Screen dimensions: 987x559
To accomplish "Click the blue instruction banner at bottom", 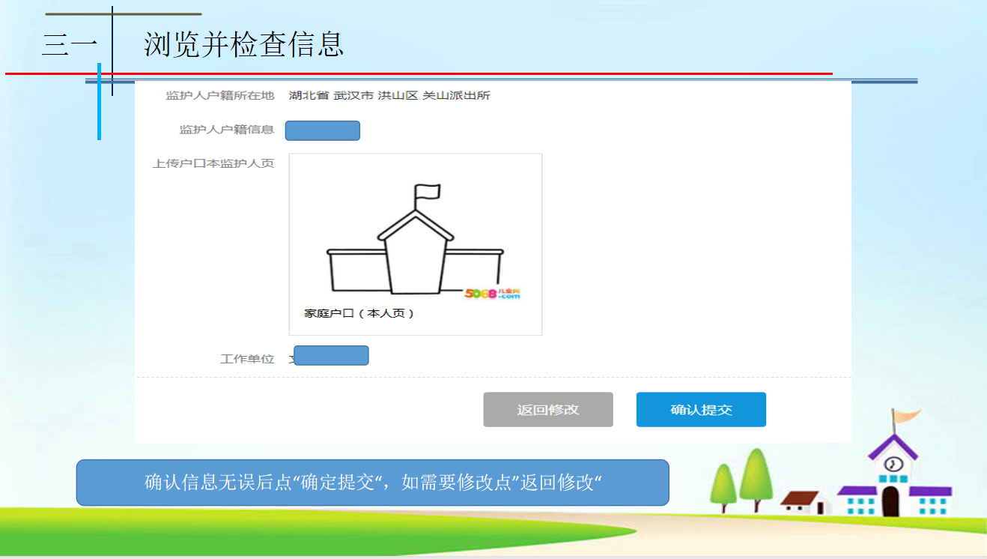I will click(x=372, y=483).
